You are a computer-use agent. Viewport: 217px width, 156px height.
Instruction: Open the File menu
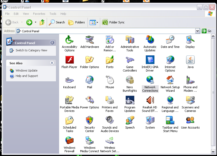pyautogui.click(x=7, y=14)
